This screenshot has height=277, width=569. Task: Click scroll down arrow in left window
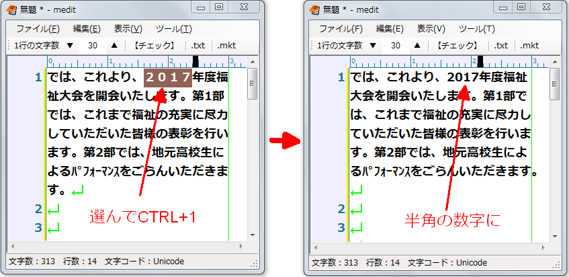(253, 235)
